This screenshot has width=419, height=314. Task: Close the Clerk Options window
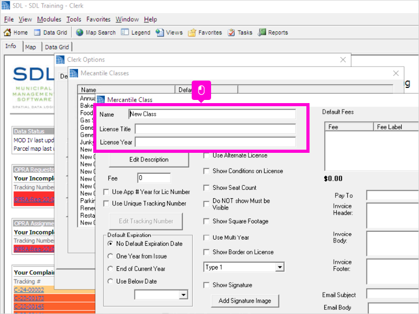click(x=343, y=60)
